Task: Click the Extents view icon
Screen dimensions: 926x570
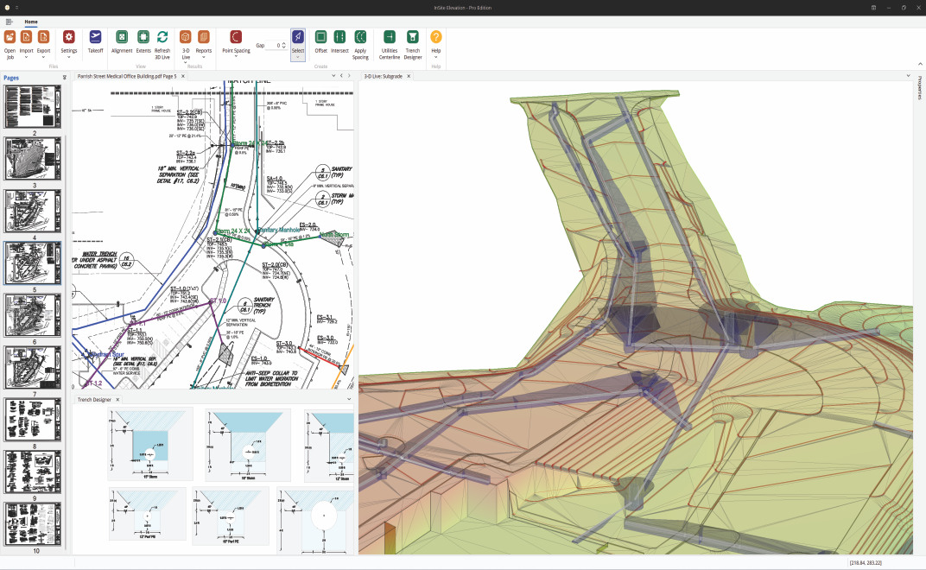Action: [x=143, y=37]
